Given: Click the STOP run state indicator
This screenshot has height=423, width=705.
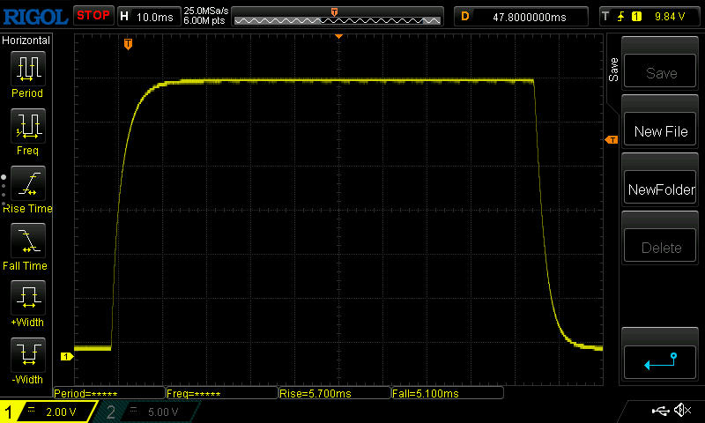Looking at the screenshot, I should (x=93, y=16).
